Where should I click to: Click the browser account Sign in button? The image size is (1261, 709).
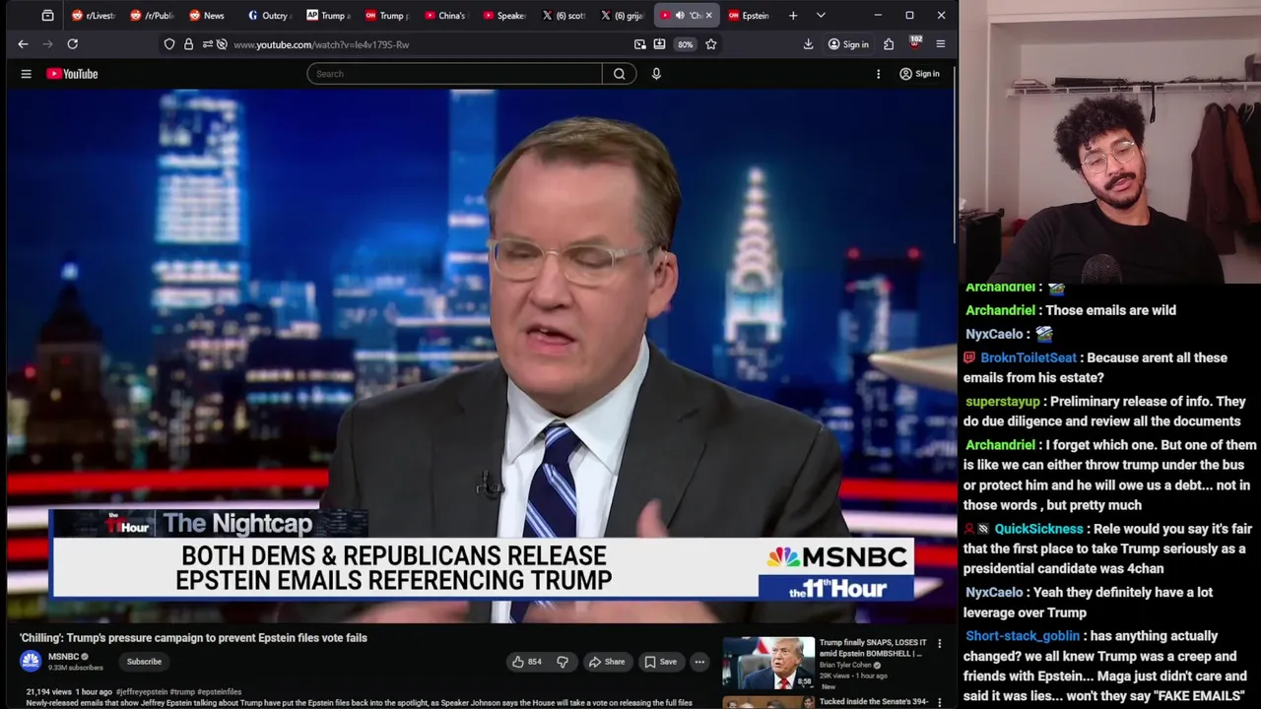pos(848,44)
